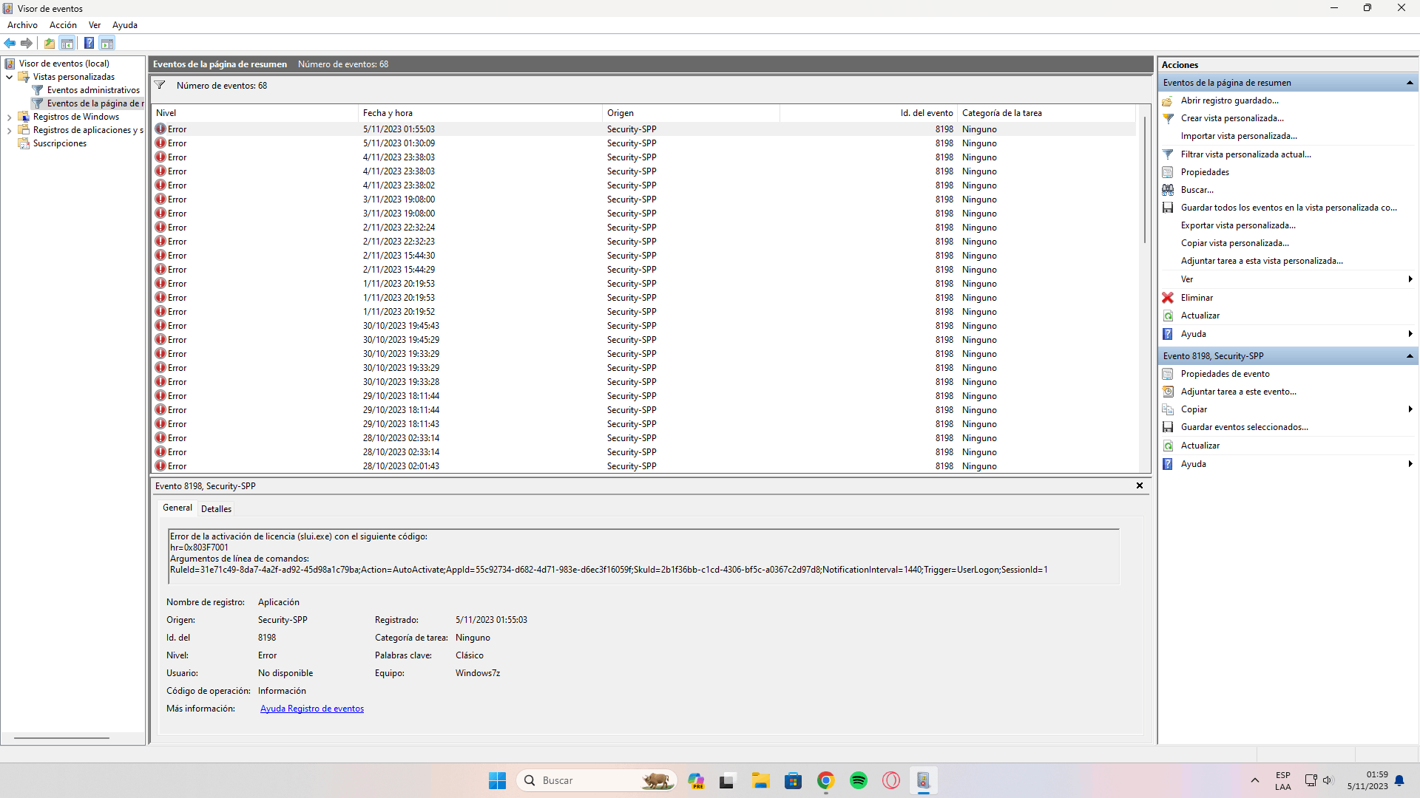This screenshot has width=1420, height=798.
Task: Click the blue help toolbar icon
Action: pyautogui.click(x=89, y=43)
